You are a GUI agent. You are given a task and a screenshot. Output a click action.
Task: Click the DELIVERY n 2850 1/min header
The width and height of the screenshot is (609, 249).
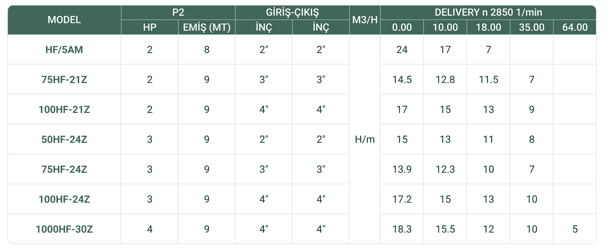(x=488, y=12)
